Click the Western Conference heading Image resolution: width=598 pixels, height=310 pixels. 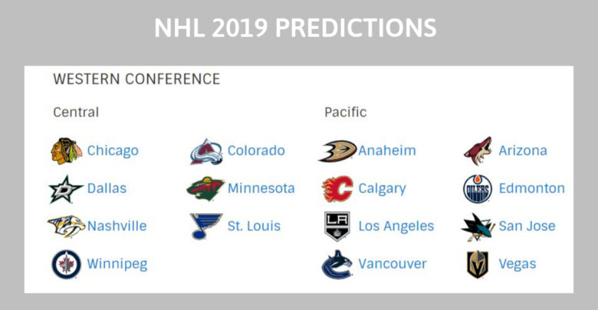click(136, 79)
